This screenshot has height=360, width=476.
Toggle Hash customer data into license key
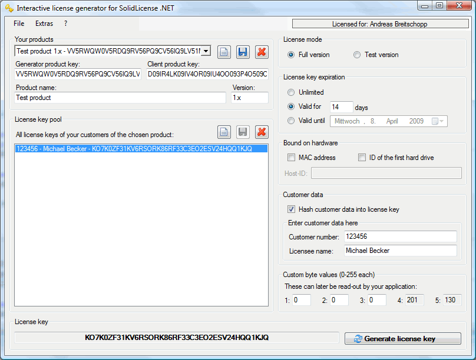tap(291, 209)
